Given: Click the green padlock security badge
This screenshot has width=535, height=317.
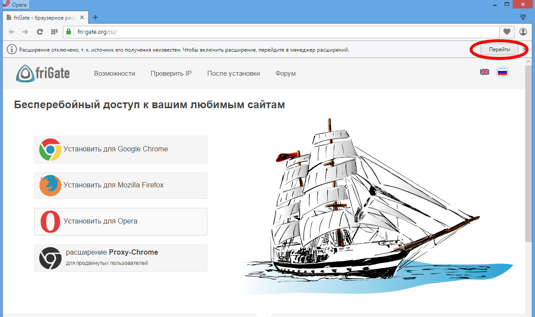Looking at the screenshot, I should click(x=69, y=32).
